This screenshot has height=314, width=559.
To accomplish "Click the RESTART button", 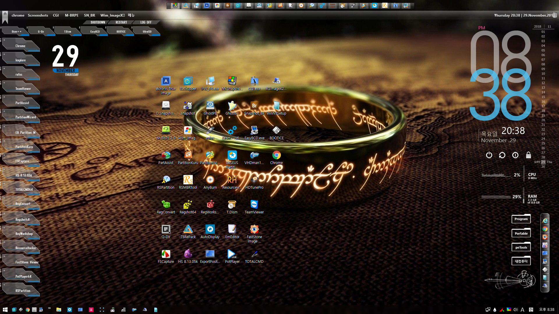I will click(121, 22).
